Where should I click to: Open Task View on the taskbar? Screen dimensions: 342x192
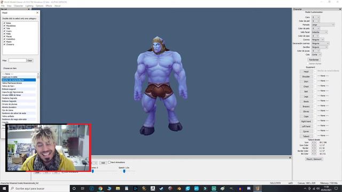point(83,188)
